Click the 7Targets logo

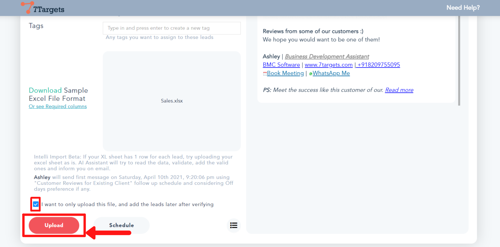pyautogui.click(x=42, y=8)
